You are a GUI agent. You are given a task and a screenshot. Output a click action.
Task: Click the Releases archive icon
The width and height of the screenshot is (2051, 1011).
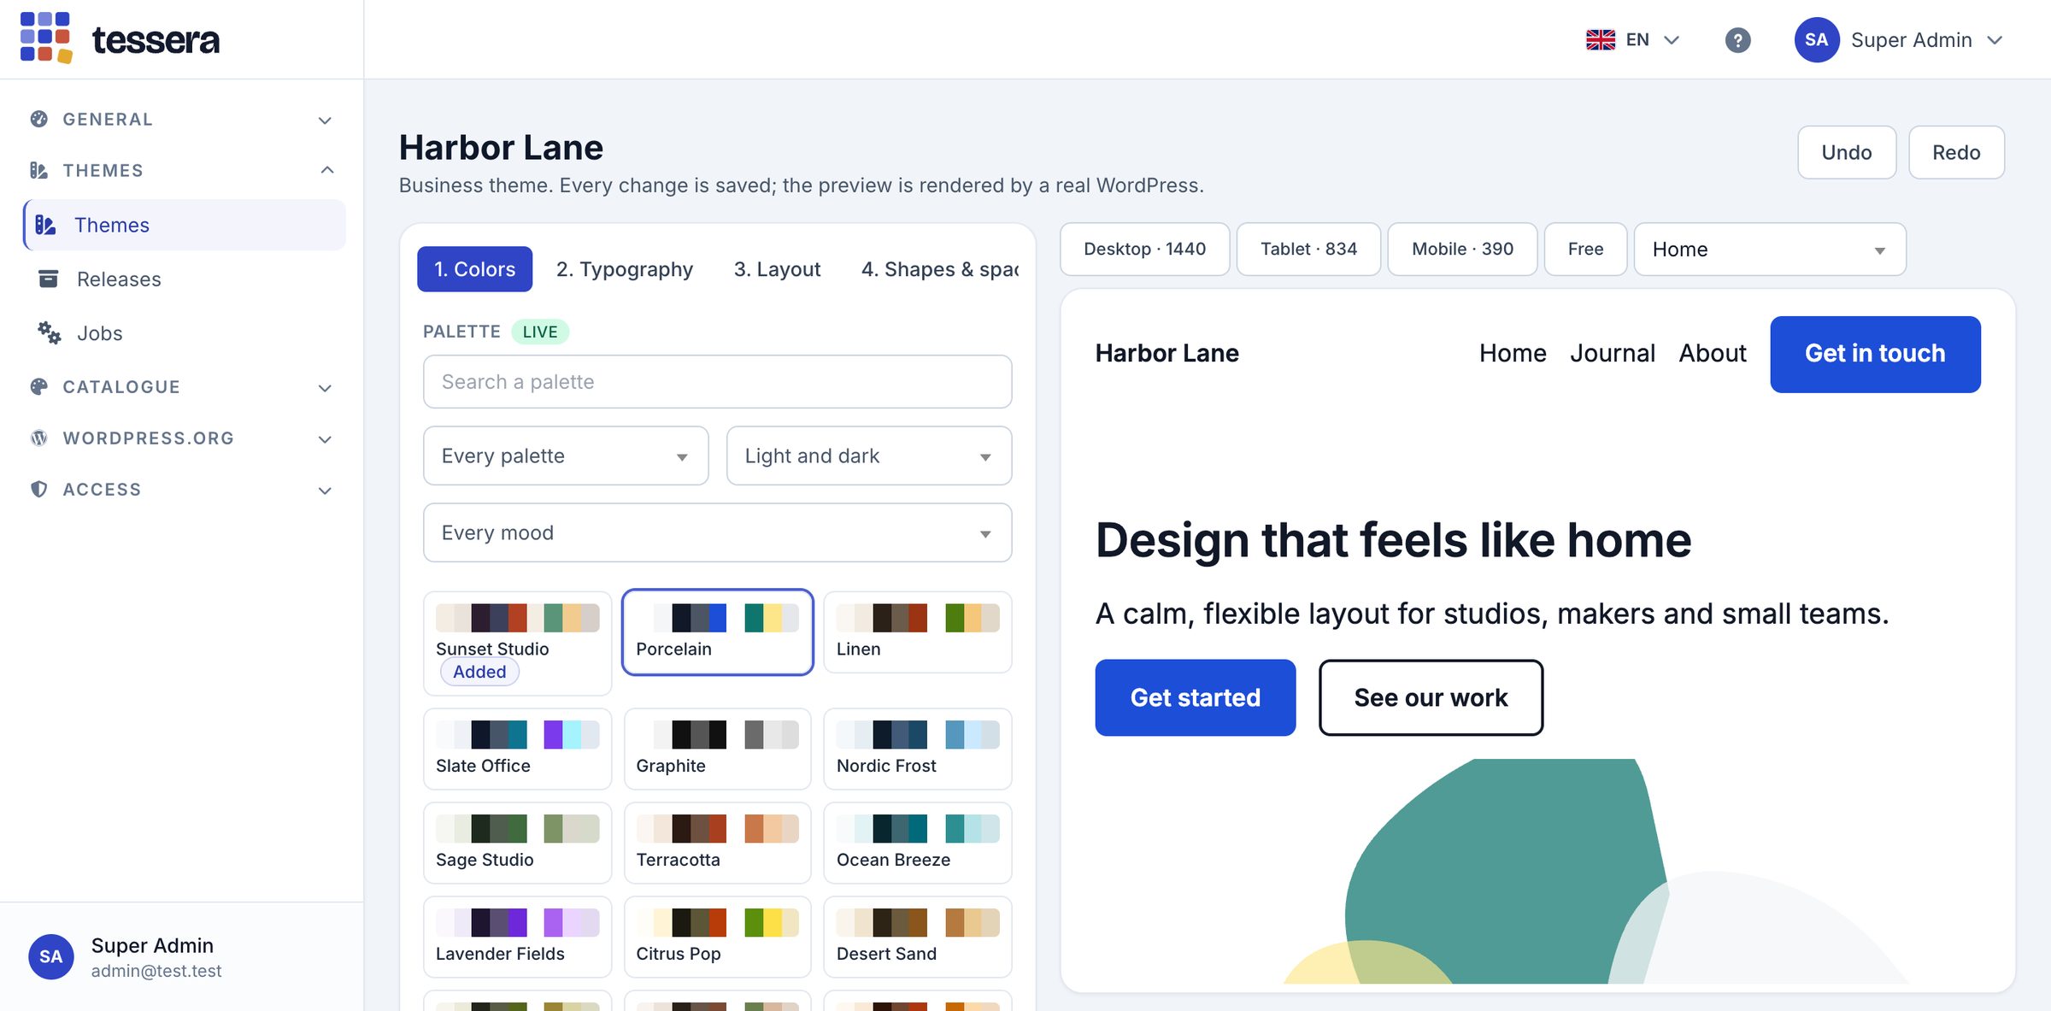coord(49,279)
